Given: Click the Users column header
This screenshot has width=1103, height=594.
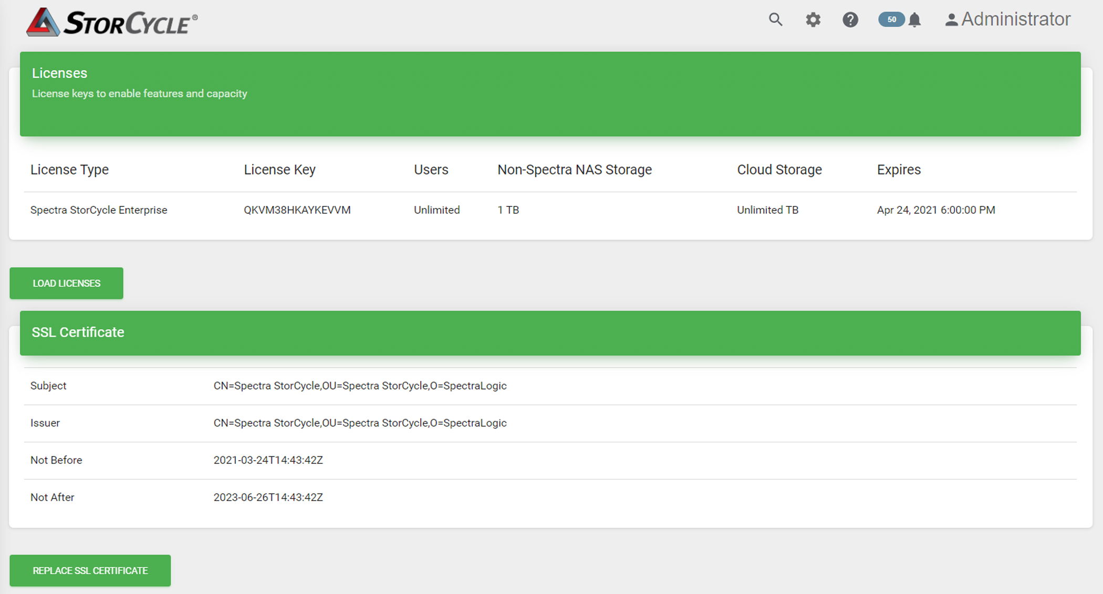Looking at the screenshot, I should pyautogui.click(x=431, y=170).
